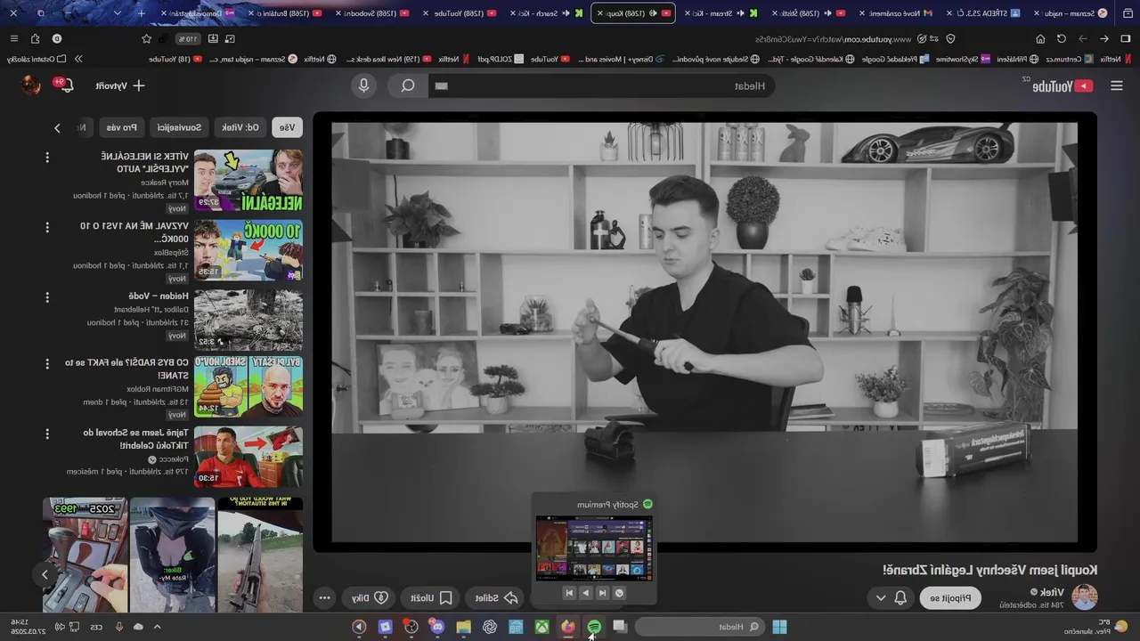Click the video player to pause playback
1140x641 pixels.
click(x=704, y=331)
